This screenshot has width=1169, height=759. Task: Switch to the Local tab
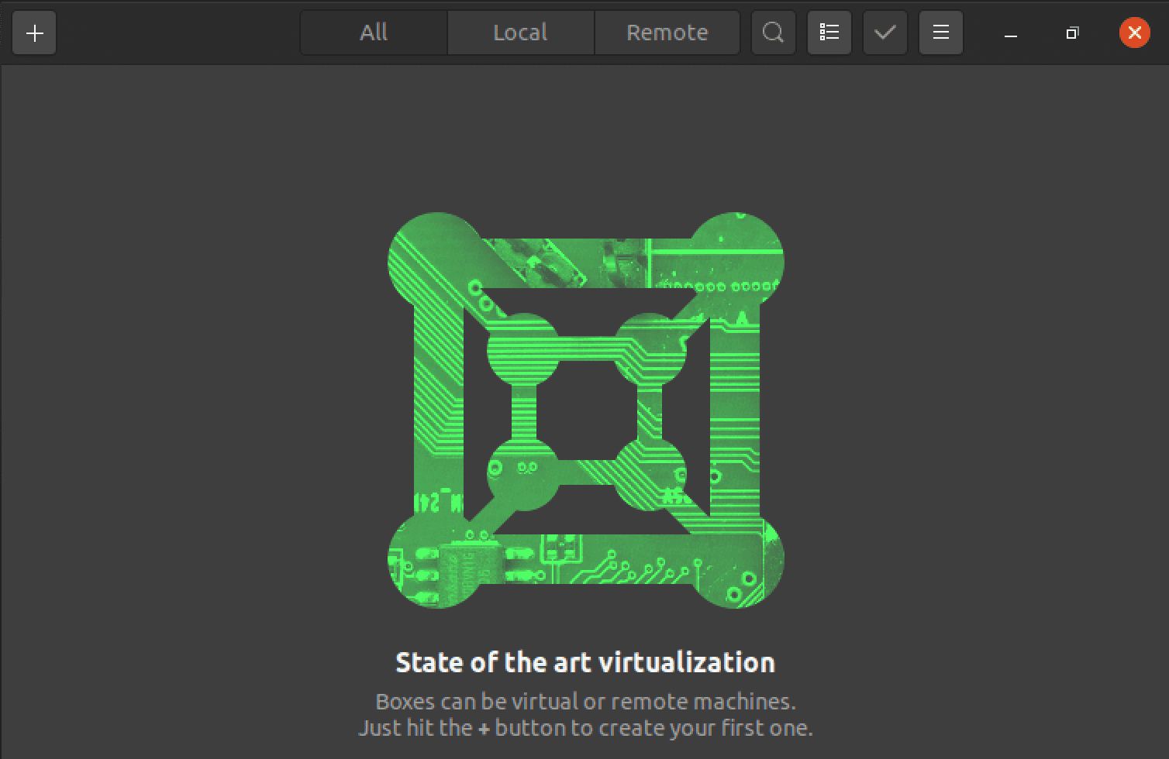(x=520, y=33)
